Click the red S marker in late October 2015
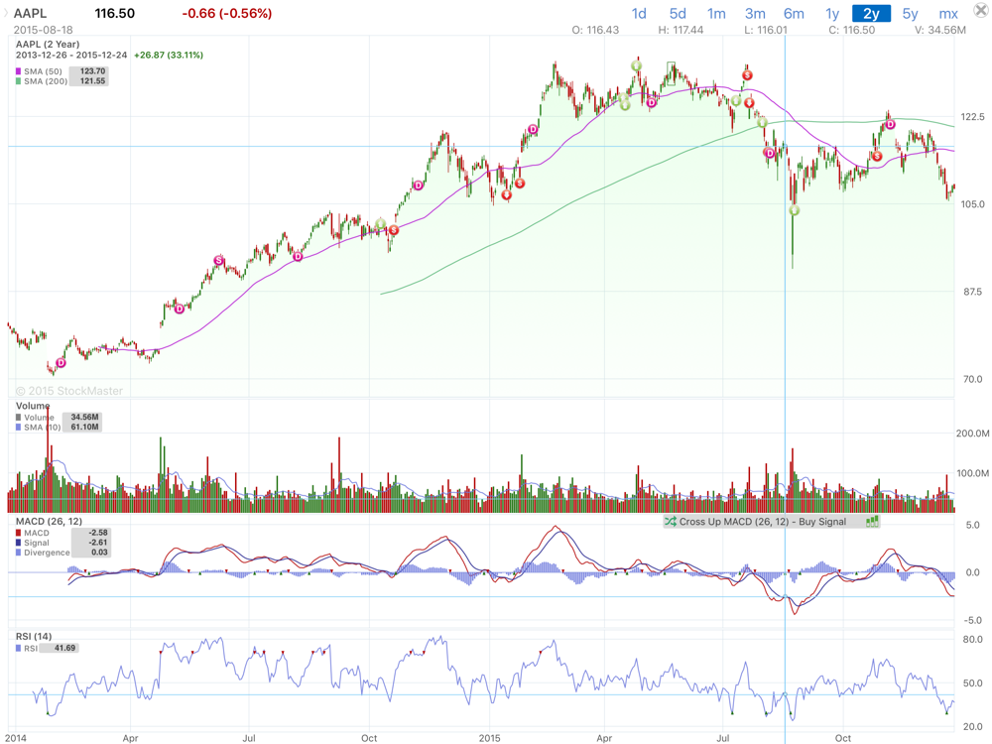This screenshot has width=992, height=744. pos(877,157)
